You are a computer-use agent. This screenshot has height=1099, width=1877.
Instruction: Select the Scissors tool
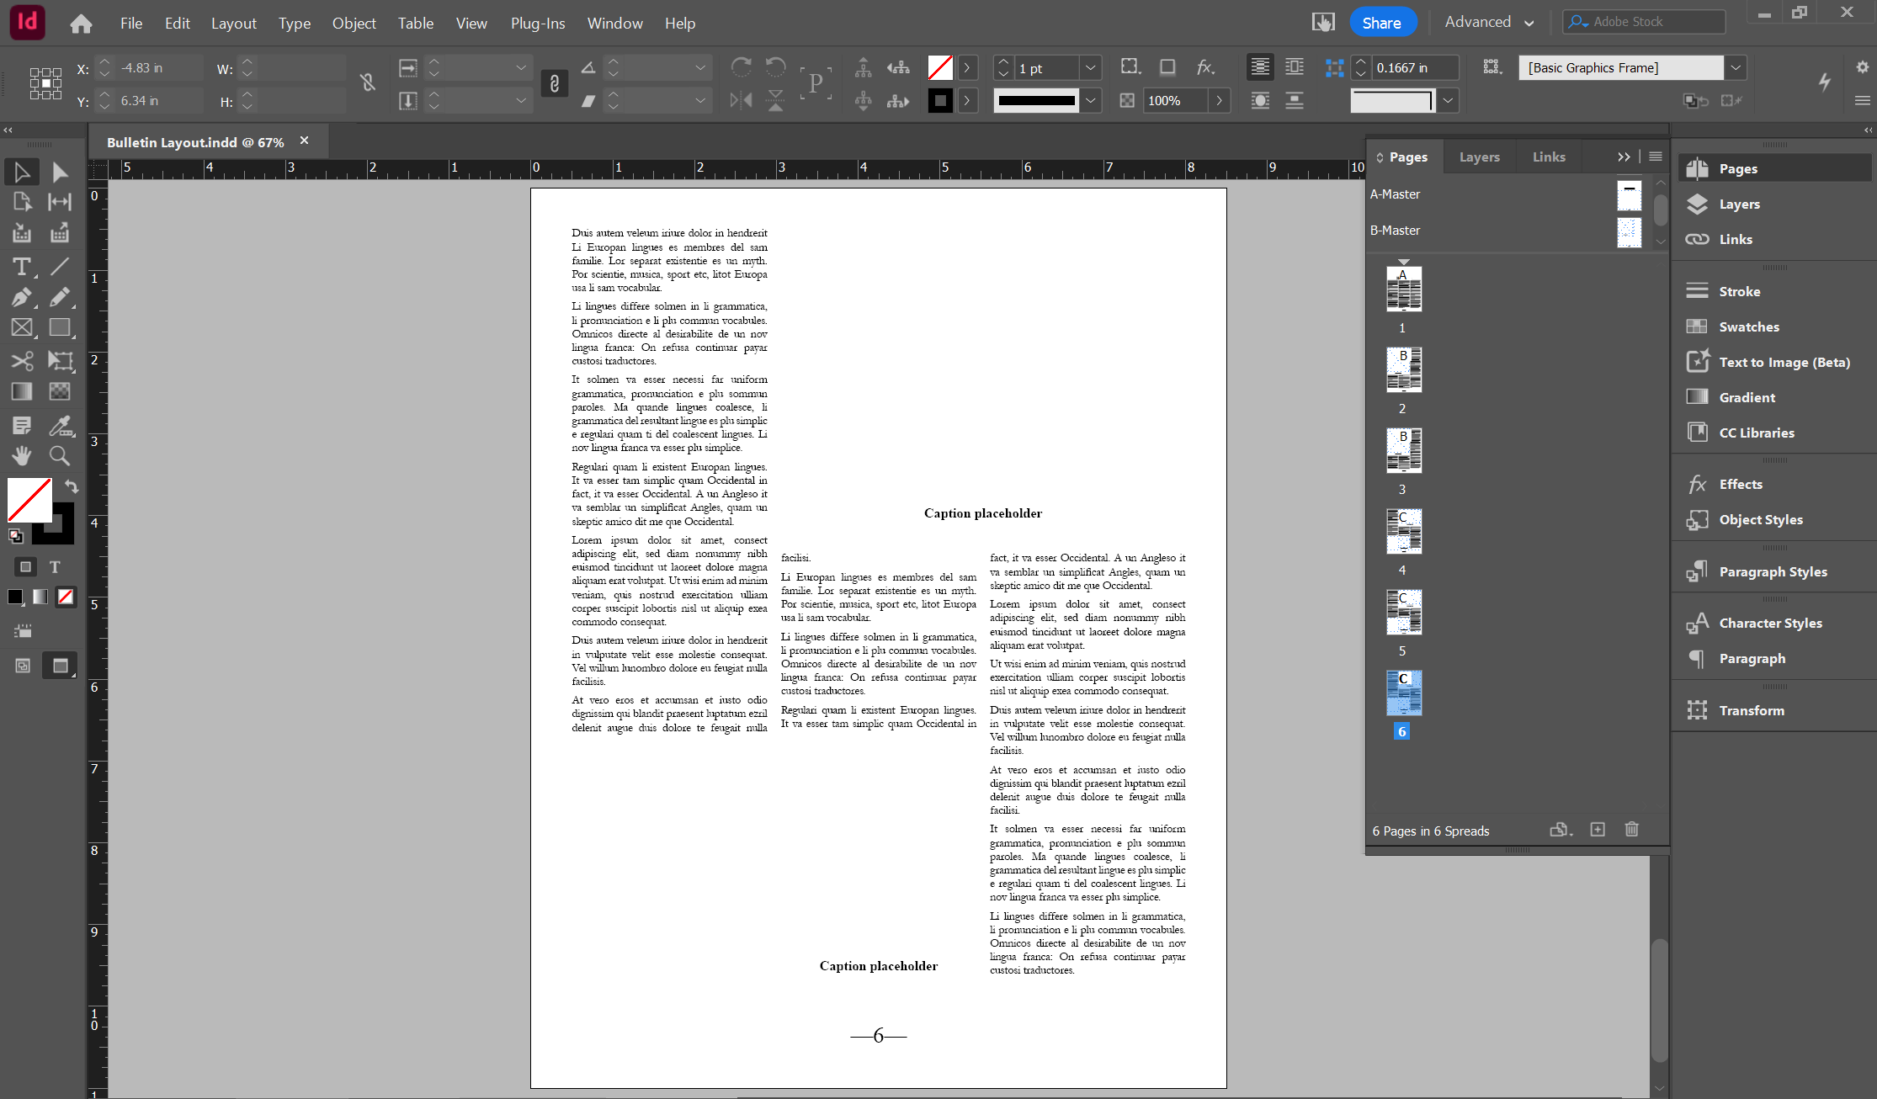click(22, 361)
